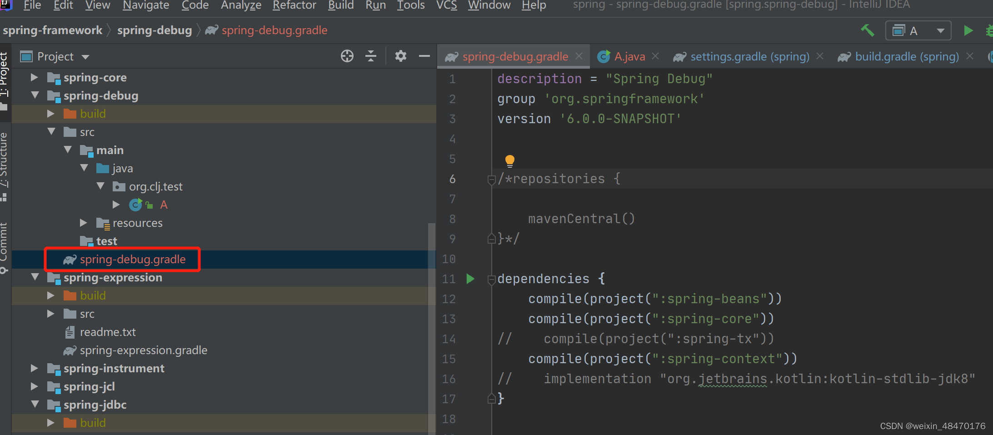
Task: Open the run configuration dropdown showing A
Action: click(918, 31)
